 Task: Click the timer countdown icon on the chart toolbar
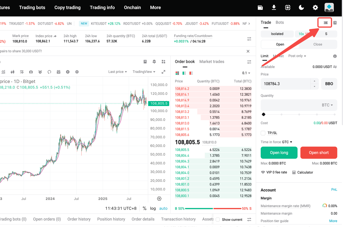[40, 72]
